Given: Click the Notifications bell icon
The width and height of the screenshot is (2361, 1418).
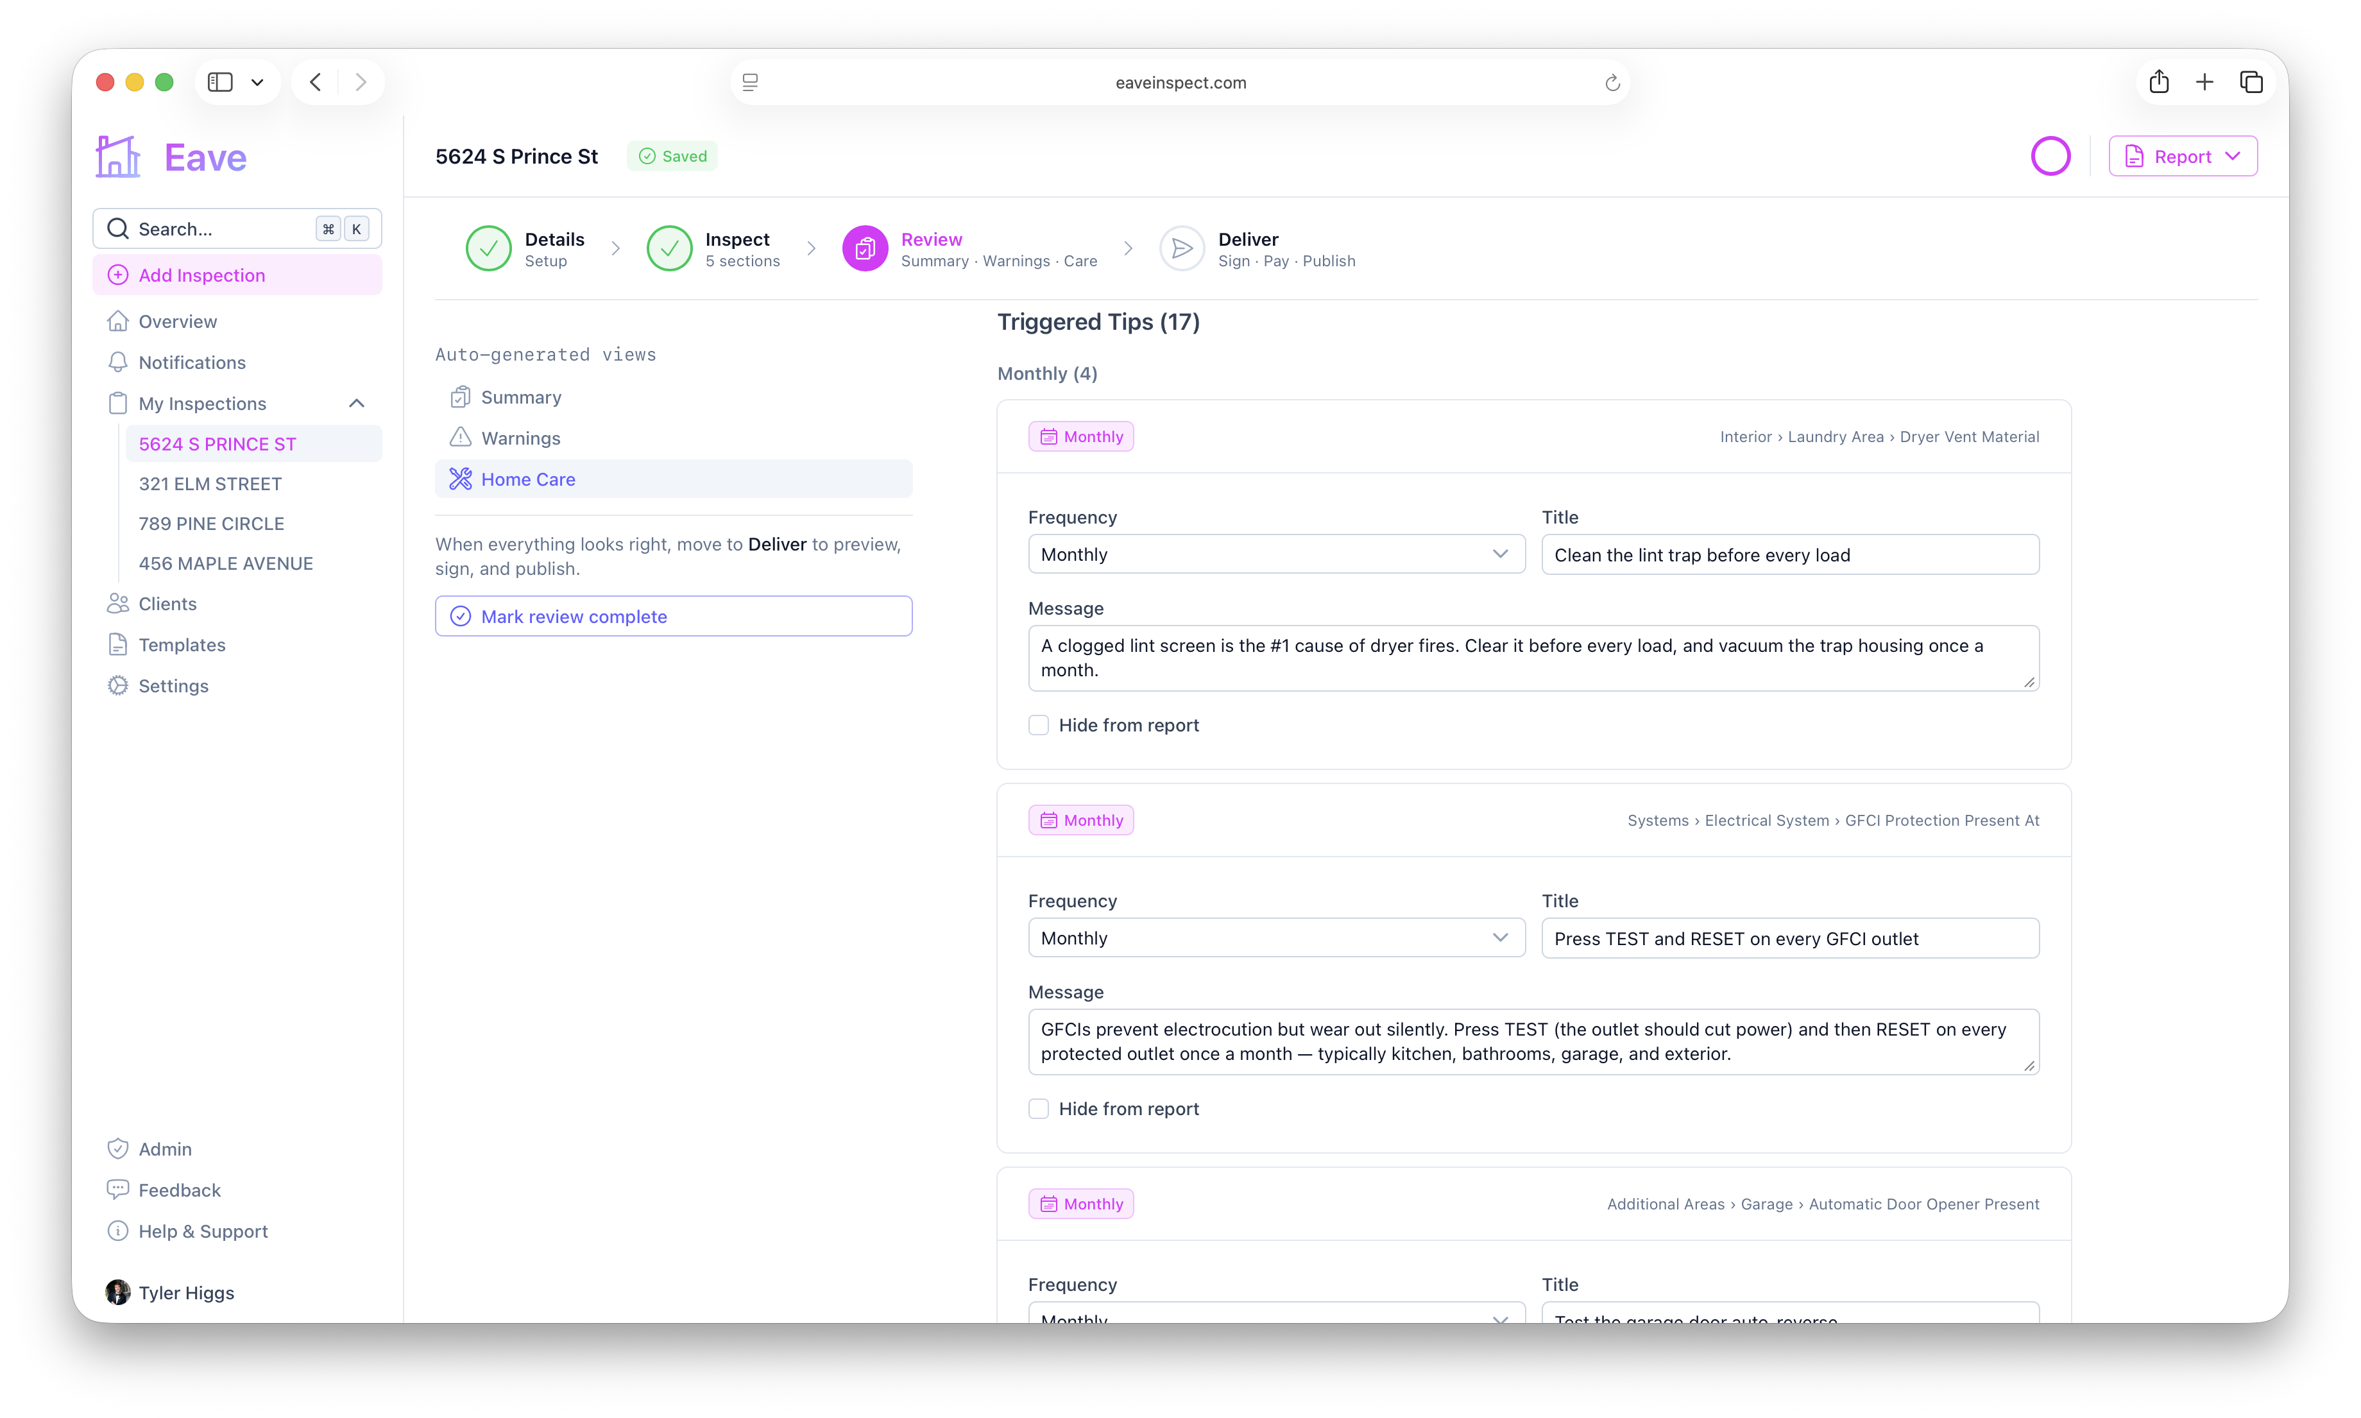Looking at the screenshot, I should tap(117, 362).
